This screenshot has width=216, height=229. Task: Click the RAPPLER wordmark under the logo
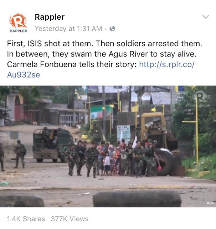pyautogui.click(x=18, y=31)
